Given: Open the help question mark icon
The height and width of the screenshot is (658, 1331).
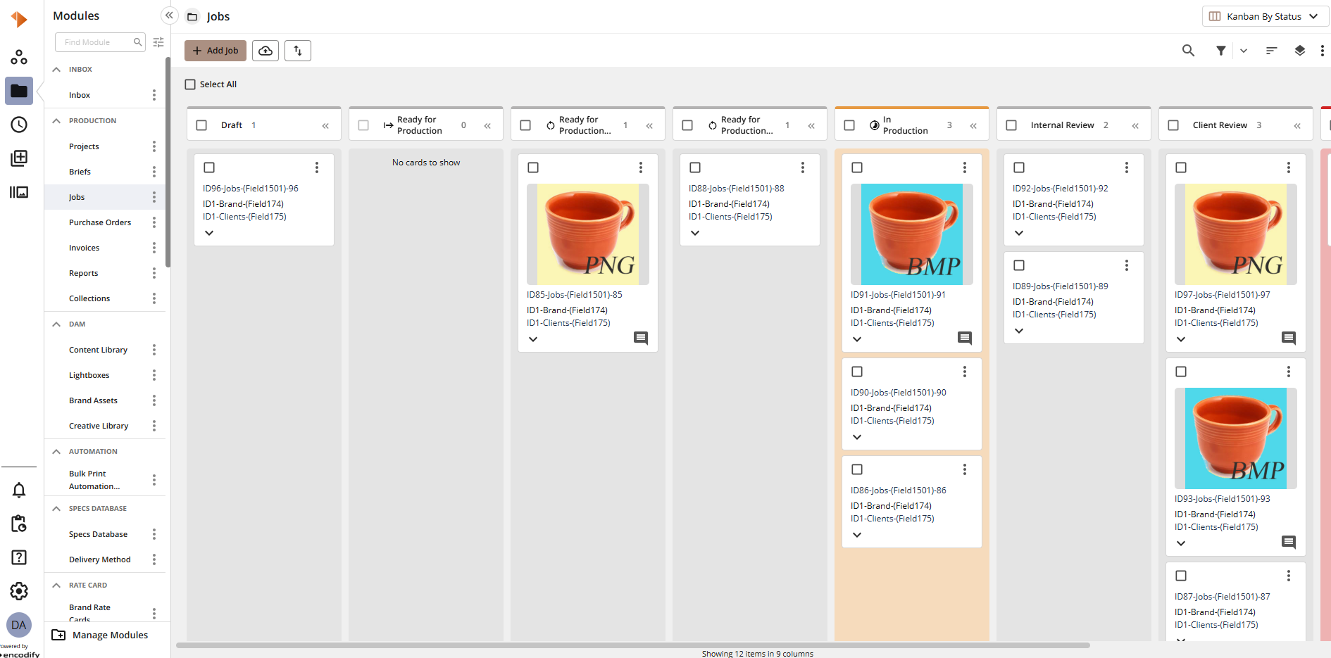Looking at the screenshot, I should (x=19, y=557).
